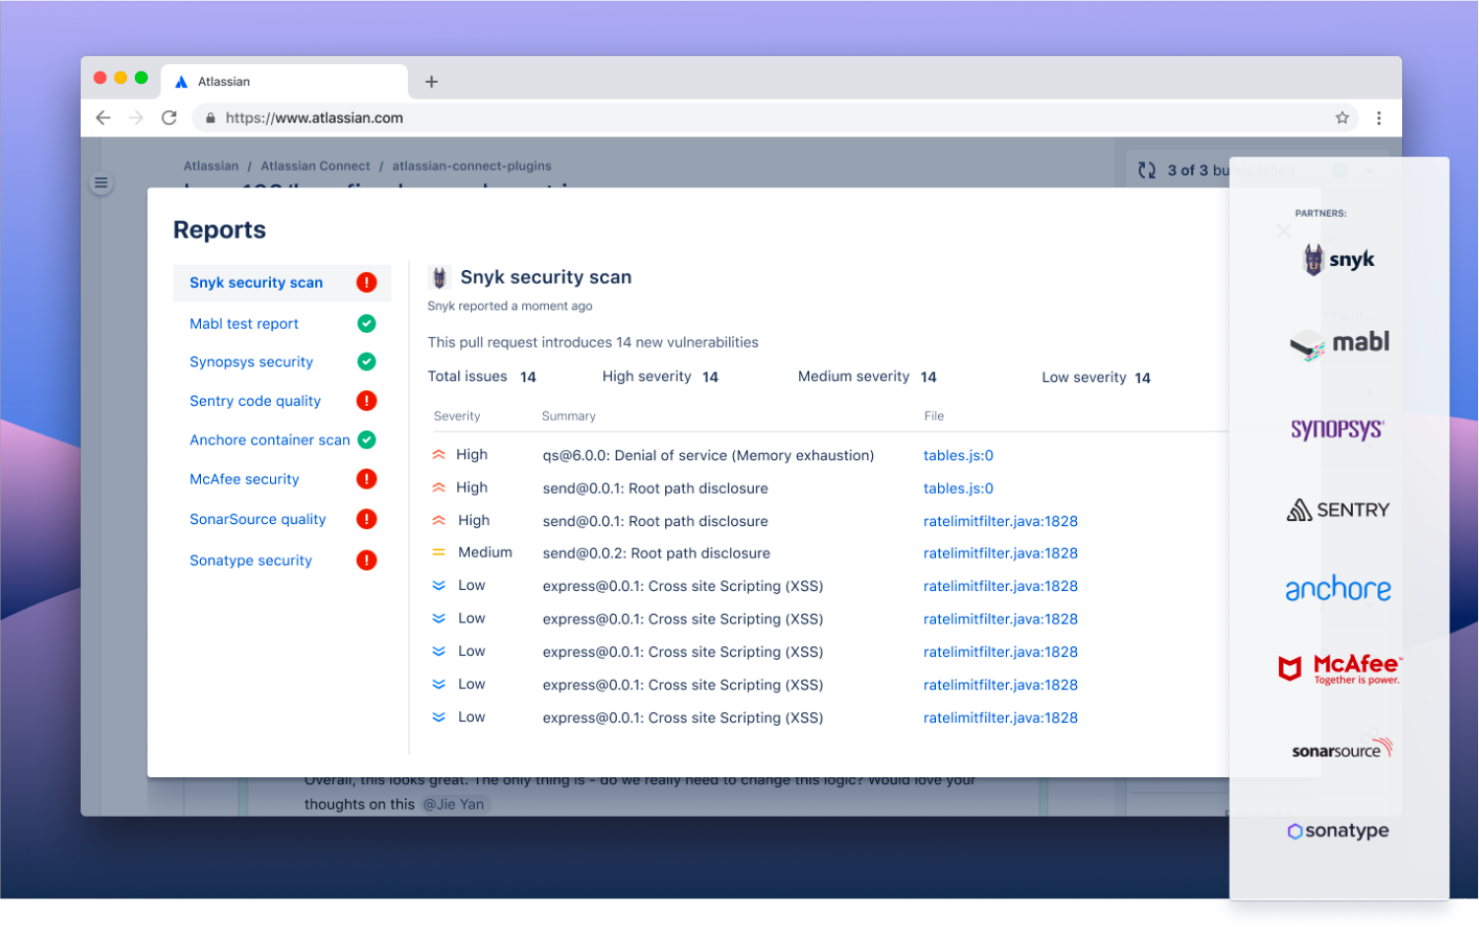Click the Snyk partner logo
The width and height of the screenshot is (1479, 927).
1339,259
